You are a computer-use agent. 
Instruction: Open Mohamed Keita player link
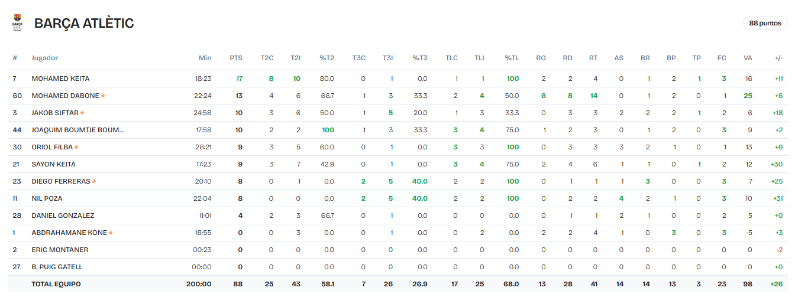click(x=60, y=79)
